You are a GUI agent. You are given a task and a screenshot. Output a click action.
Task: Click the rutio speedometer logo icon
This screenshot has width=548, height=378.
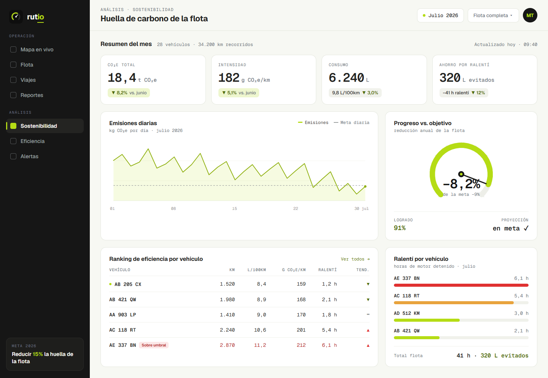pos(16,17)
